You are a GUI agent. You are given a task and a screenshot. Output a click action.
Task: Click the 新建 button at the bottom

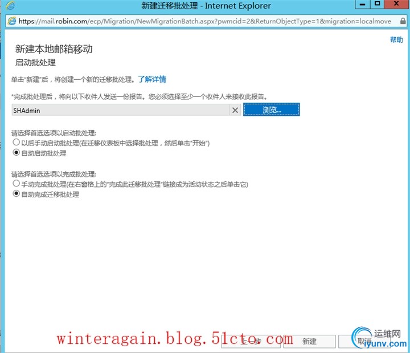[x=309, y=341]
